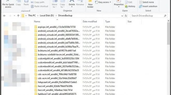Select ccdcmbx64.inf_amd64_467dfb3423505e33 folder

click(58, 70)
